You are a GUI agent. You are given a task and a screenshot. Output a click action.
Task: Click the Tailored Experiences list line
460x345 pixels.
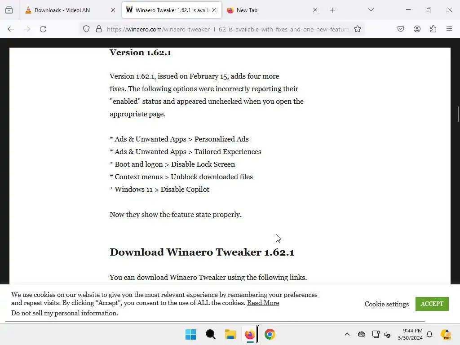[x=186, y=152]
